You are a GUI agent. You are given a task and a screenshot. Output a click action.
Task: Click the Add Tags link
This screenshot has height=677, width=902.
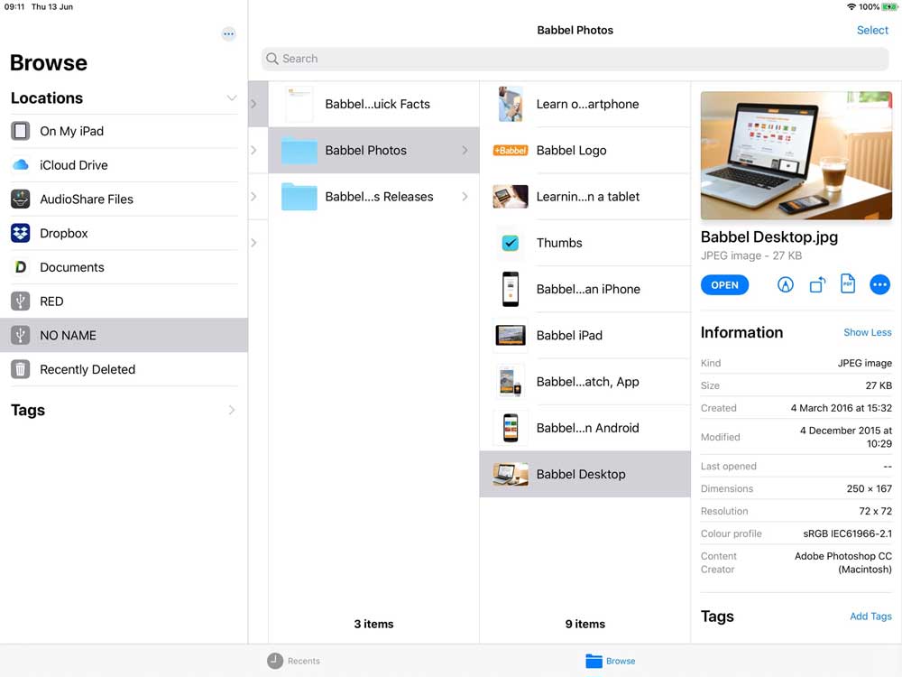870,616
